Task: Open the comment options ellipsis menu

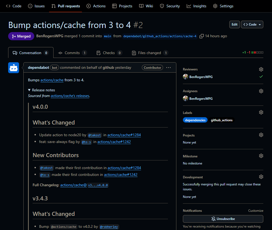Action: pos(168,67)
